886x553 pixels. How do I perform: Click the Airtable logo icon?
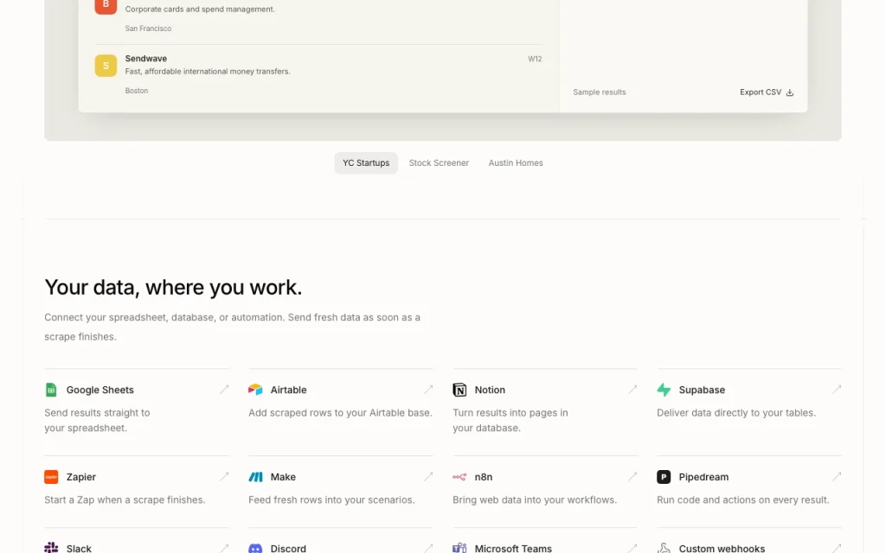(x=255, y=390)
